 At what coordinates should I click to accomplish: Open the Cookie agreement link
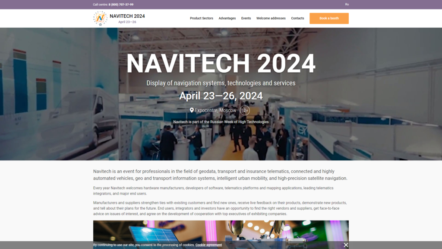pos(208,245)
